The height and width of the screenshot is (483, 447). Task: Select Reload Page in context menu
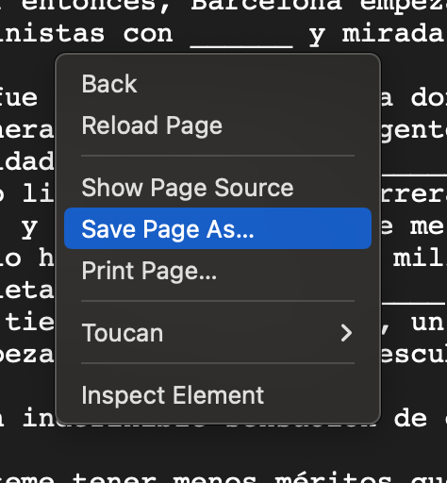(218, 125)
